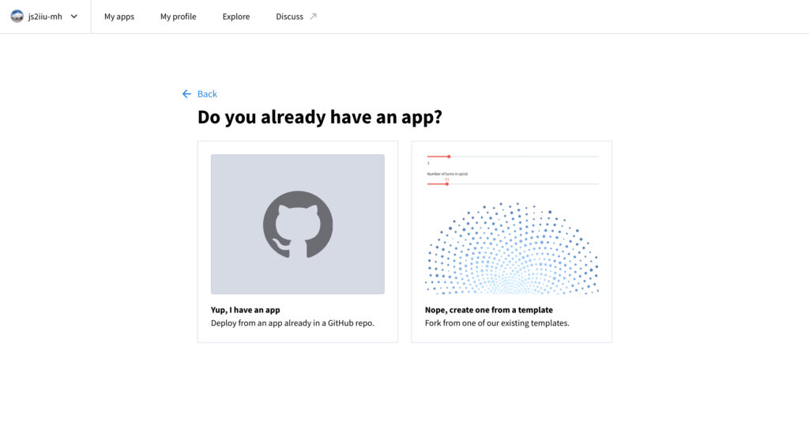
Task: Choose "Nope, create one from a template"
Action: coord(489,310)
